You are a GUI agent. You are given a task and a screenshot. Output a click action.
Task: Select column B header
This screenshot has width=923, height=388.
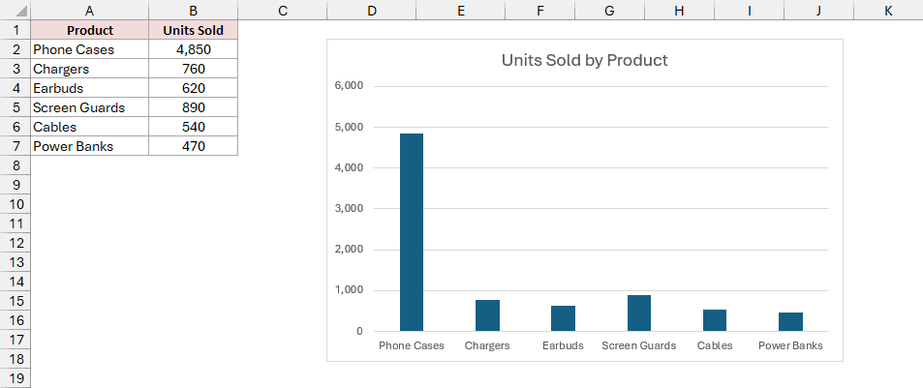[193, 10]
